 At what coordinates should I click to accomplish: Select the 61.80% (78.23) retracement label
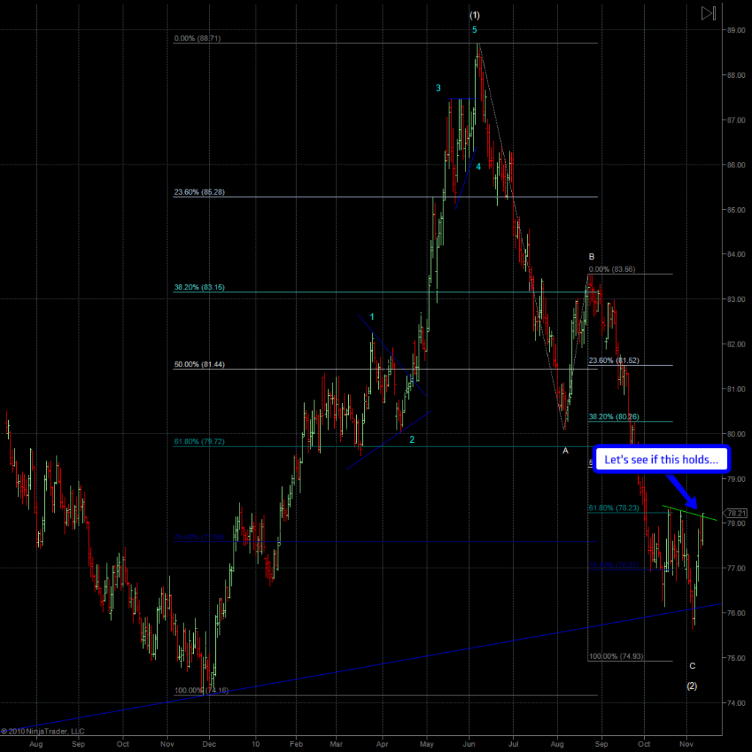pyautogui.click(x=614, y=508)
